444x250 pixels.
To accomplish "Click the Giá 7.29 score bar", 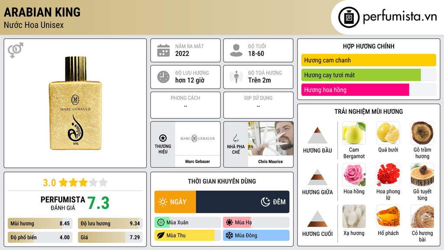I will 110,237.
